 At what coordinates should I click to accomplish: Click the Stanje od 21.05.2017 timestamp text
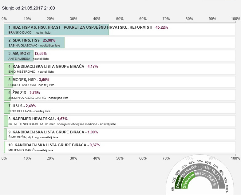tap(29, 8)
